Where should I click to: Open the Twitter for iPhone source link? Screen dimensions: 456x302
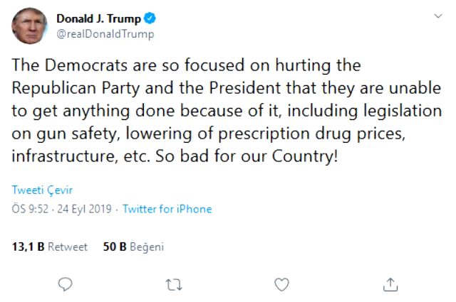tap(167, 209)
